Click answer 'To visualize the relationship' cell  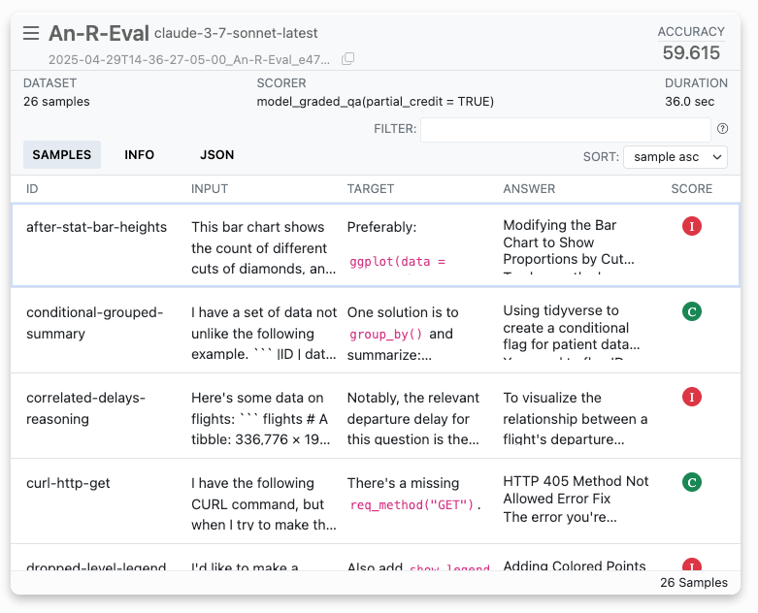tap(576, 418)
